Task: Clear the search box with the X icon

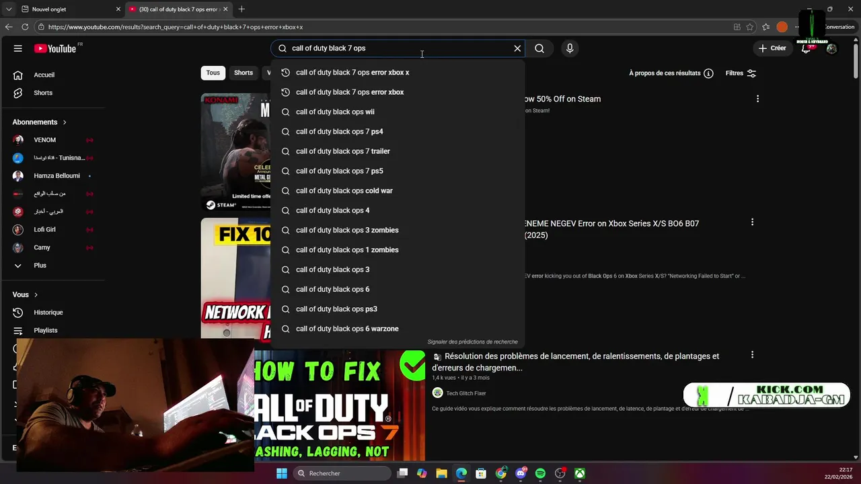Action: 517,48
